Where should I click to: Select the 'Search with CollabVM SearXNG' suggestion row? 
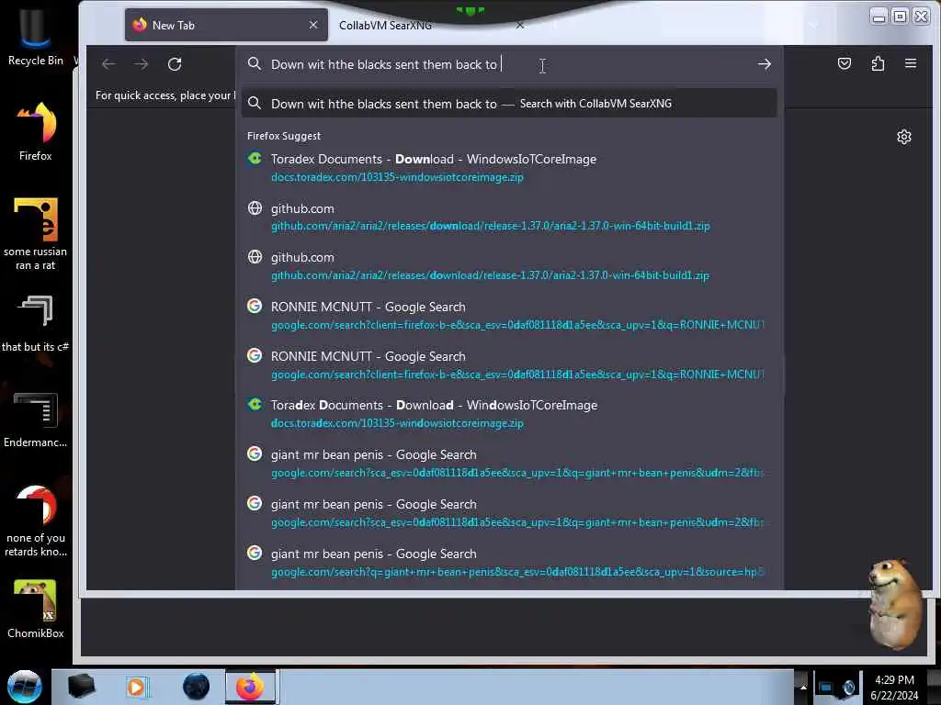509,104
